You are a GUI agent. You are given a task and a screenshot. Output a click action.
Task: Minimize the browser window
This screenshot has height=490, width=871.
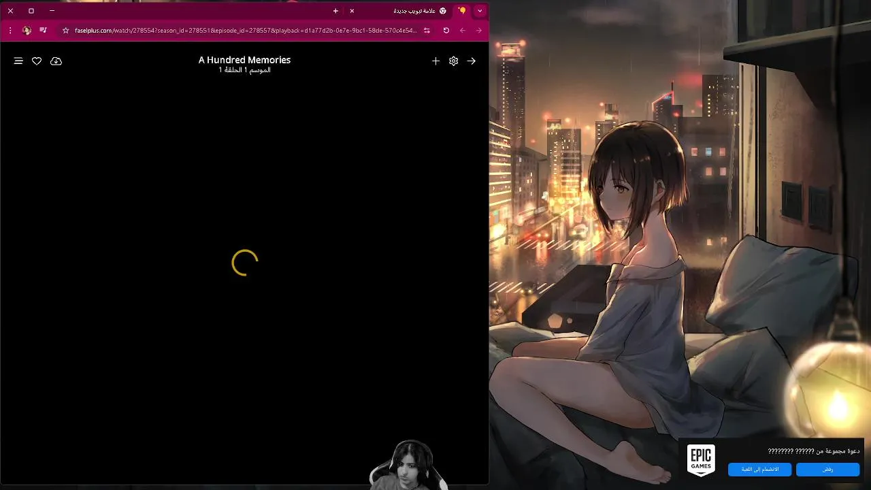pos(52,11)
